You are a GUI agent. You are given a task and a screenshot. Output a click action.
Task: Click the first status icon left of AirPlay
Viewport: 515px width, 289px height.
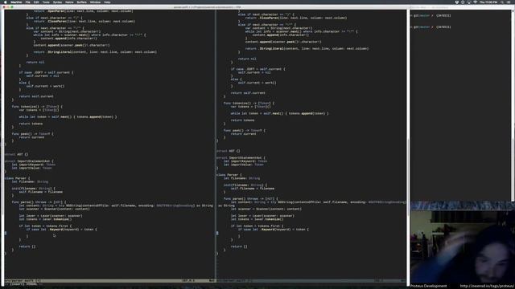[457, 2]
